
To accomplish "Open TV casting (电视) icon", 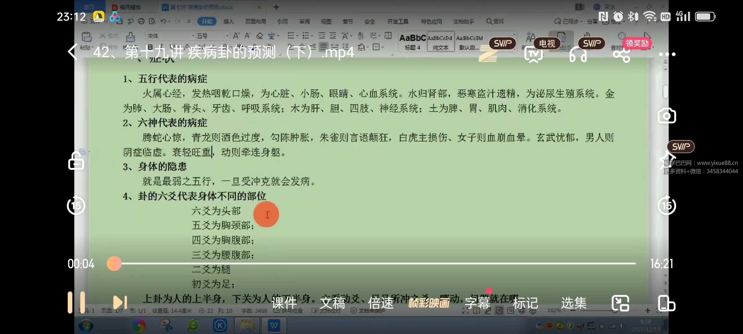I will point(533,54).
